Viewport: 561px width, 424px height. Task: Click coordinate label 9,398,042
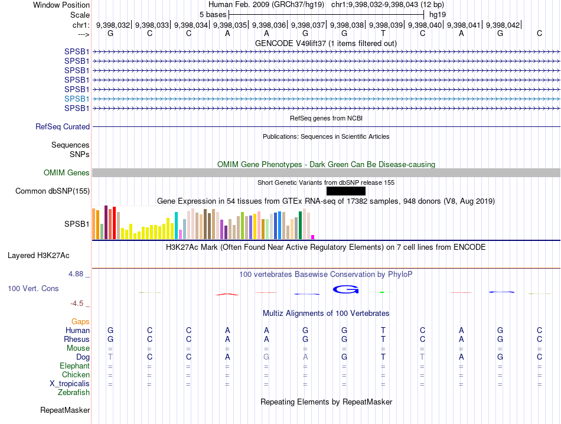click(x=503, y=25)
